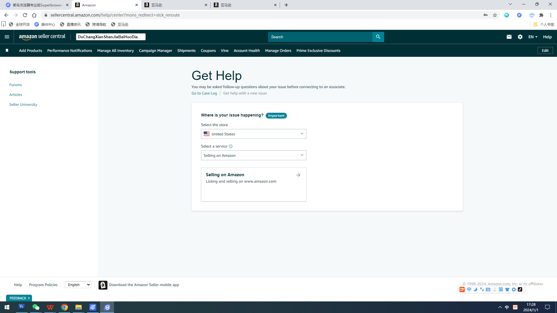Open the tab search chevron in title bar
The width and height of the screenshot is (557, 313).
(x=510, y=4)
